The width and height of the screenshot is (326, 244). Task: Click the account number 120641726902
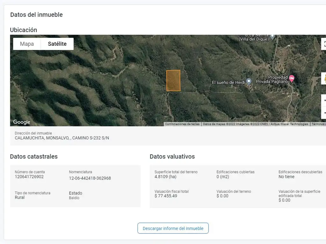(29, 177)
